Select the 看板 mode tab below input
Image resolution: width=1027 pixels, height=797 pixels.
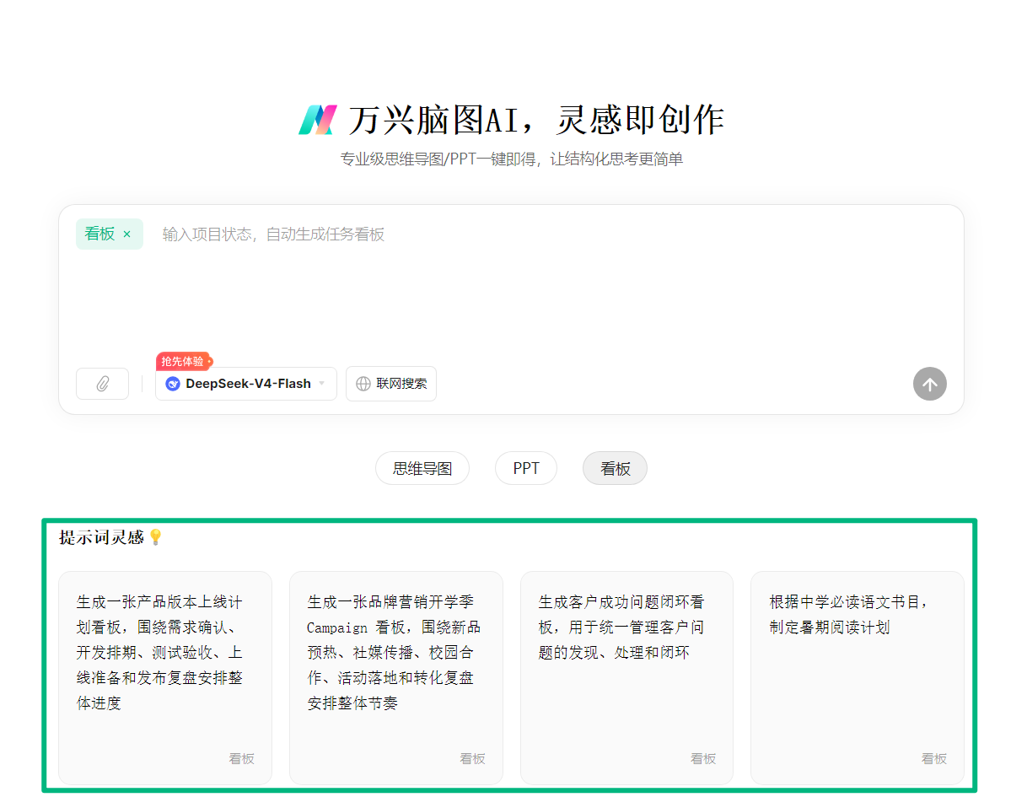click(x=616, y=468)
